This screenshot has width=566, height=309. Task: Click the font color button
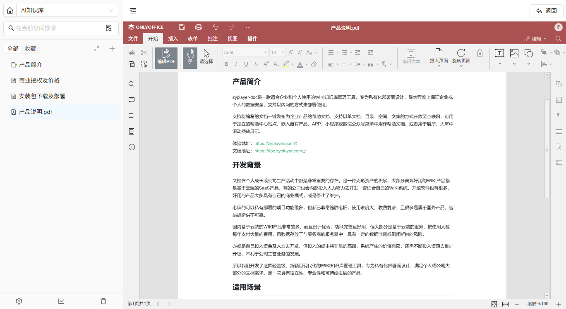pyautogui.click(x=300, y=64)
